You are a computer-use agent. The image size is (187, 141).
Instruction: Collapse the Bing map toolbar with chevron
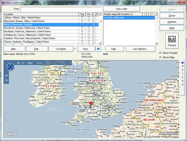coord(70,63)
